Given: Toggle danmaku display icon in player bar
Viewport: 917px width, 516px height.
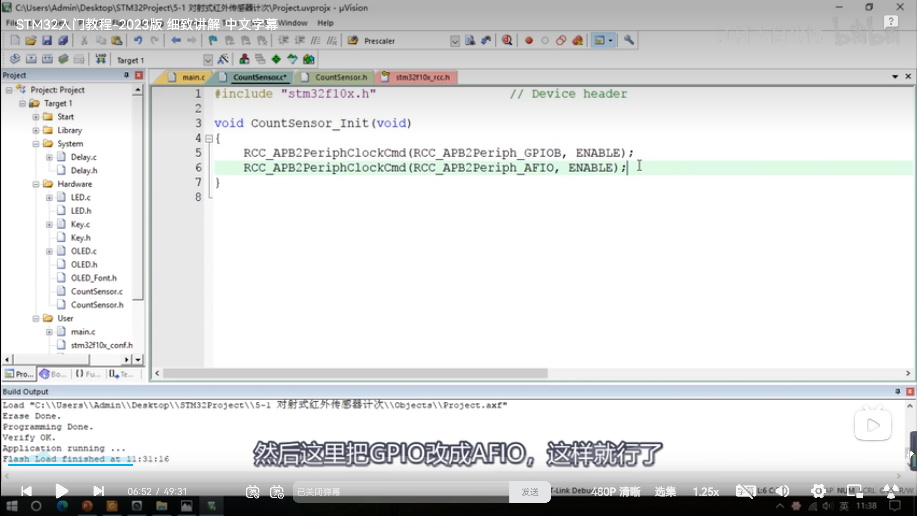Looking at the screenshot, I should click(x=253, y=492).
